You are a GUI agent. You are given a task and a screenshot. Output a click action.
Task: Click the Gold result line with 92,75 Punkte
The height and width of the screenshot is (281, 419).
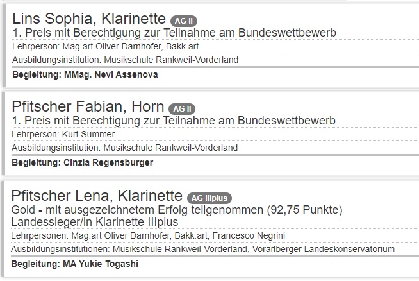[178, 210]
